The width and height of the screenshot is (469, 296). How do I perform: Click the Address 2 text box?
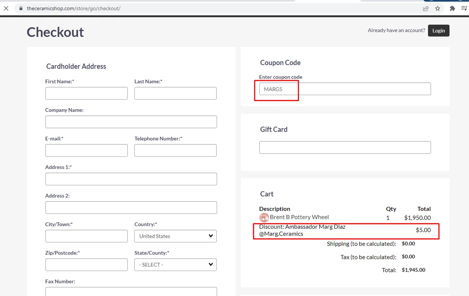(131, 207)
